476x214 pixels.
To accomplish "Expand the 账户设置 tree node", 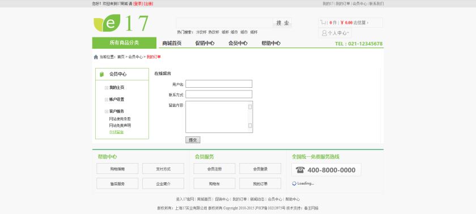I will pos(107,100).
